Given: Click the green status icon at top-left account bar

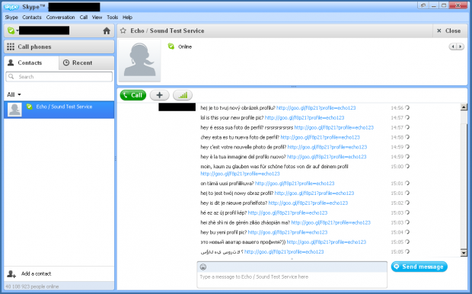Looking at the screenshot, I should (x=11, y=30).
